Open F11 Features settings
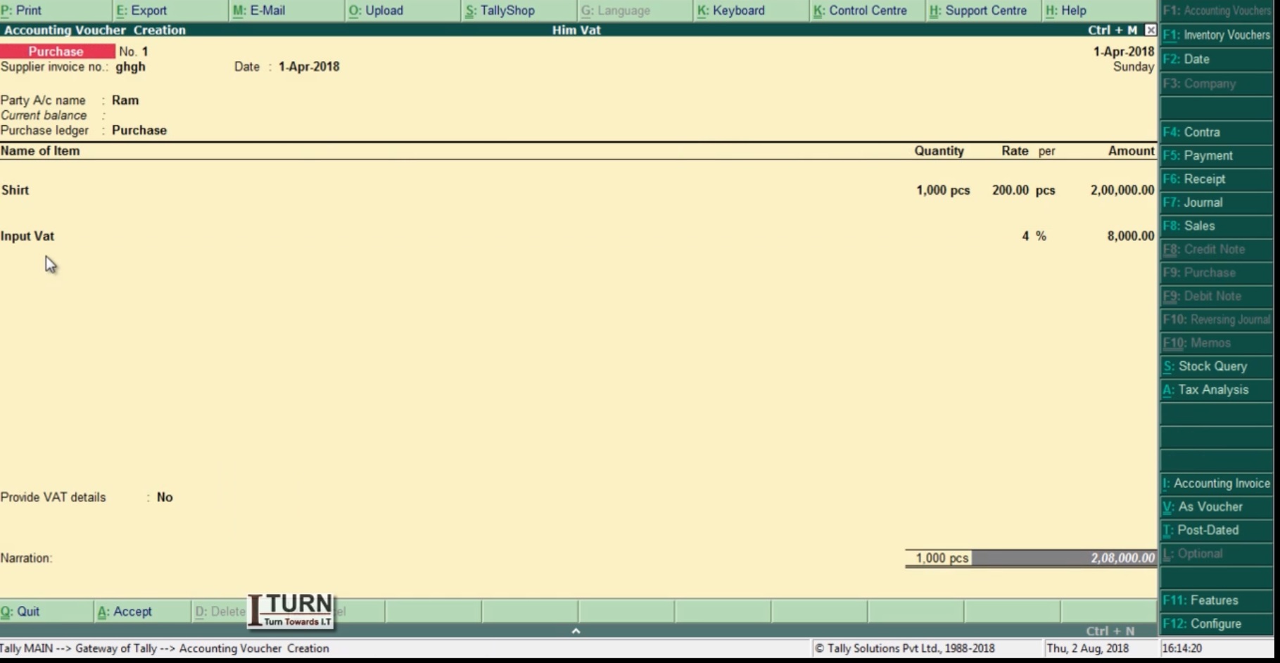This screenshot has width=1280, height=663. 1200,600
